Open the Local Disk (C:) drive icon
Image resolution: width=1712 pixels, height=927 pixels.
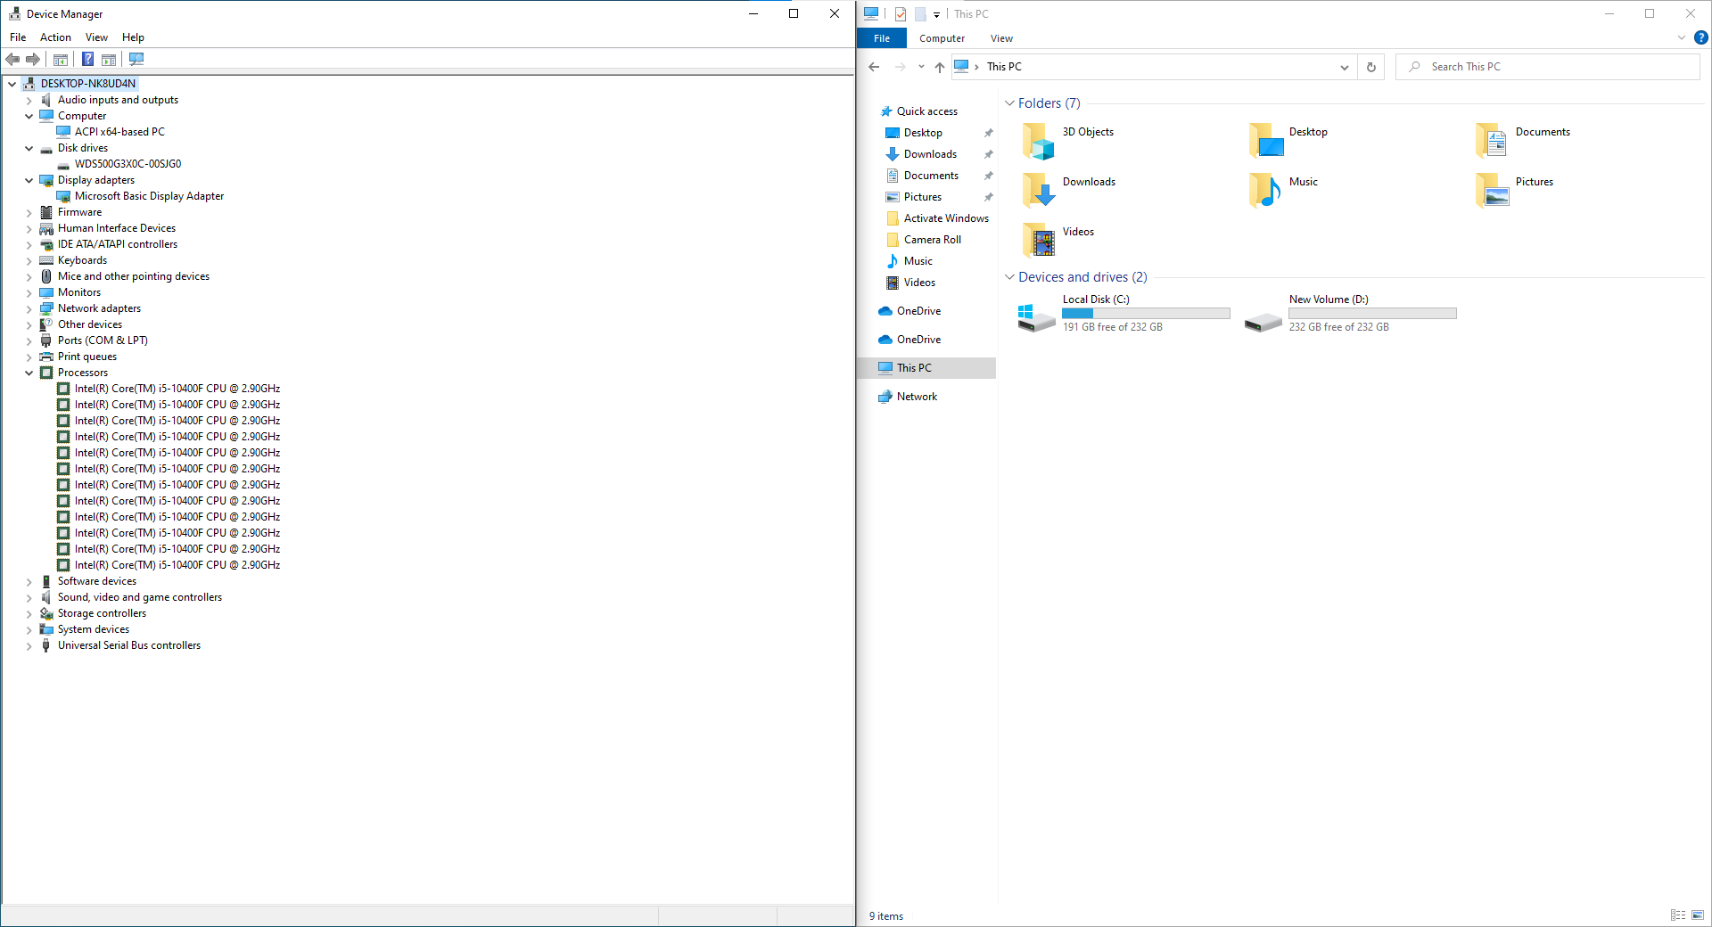click(x=1036, y=317)
